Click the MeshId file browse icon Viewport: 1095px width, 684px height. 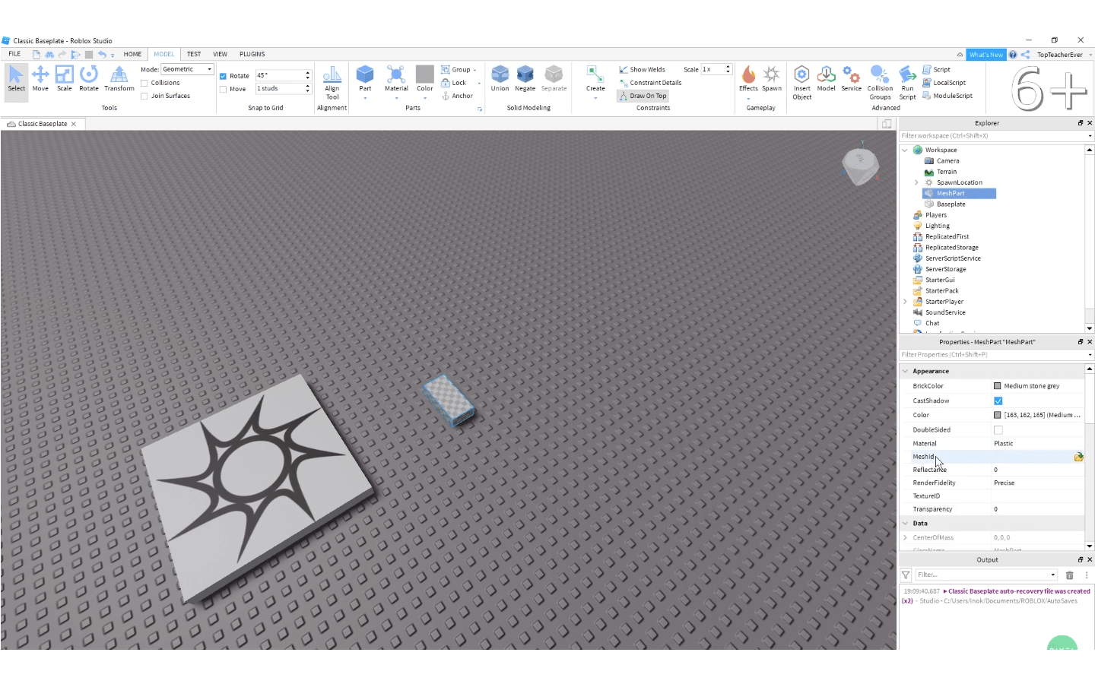point(1078,457)
